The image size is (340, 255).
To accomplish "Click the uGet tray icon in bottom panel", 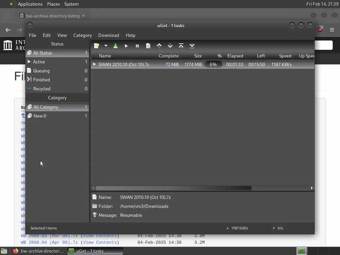I will (x=301, y=251).
